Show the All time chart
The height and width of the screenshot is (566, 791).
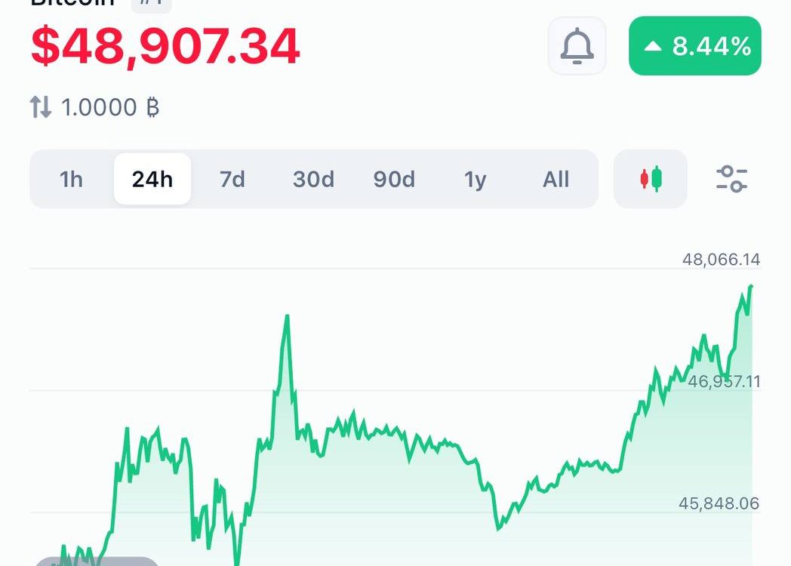click(x=556, y=179)
